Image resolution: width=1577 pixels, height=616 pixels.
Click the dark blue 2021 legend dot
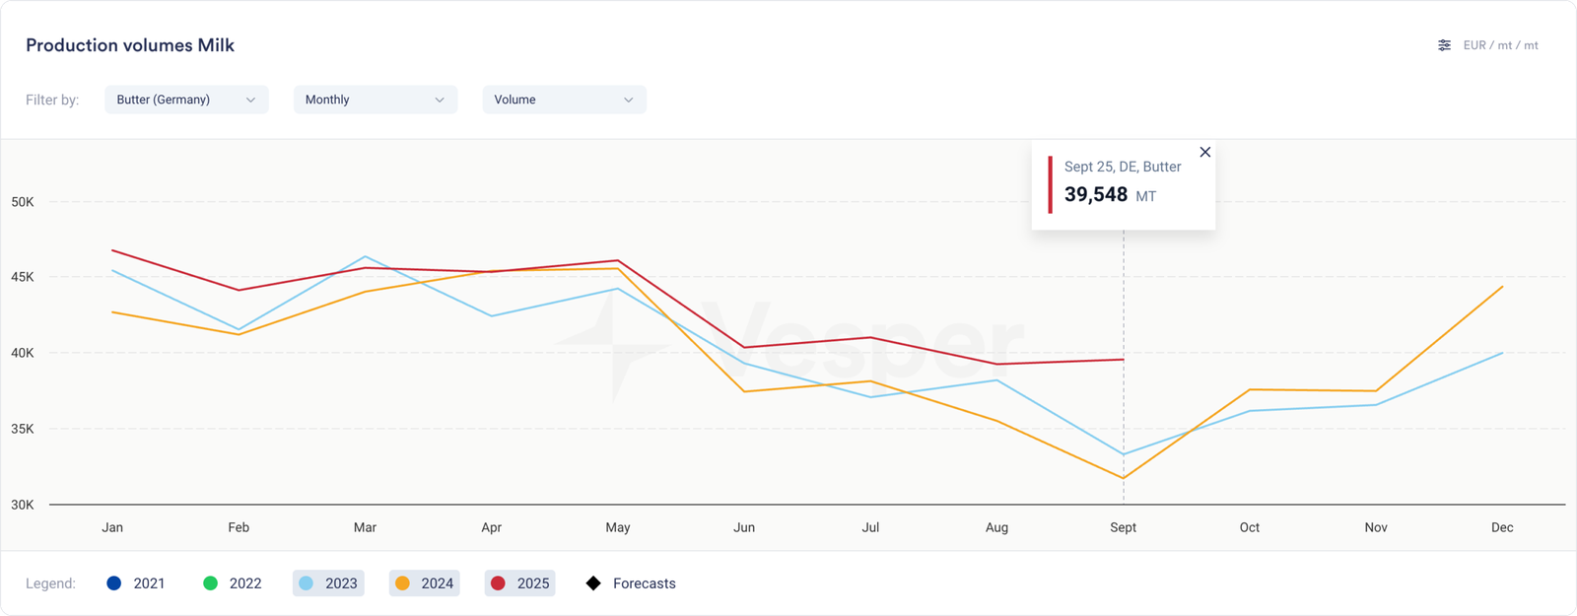(x=114, y=583)
